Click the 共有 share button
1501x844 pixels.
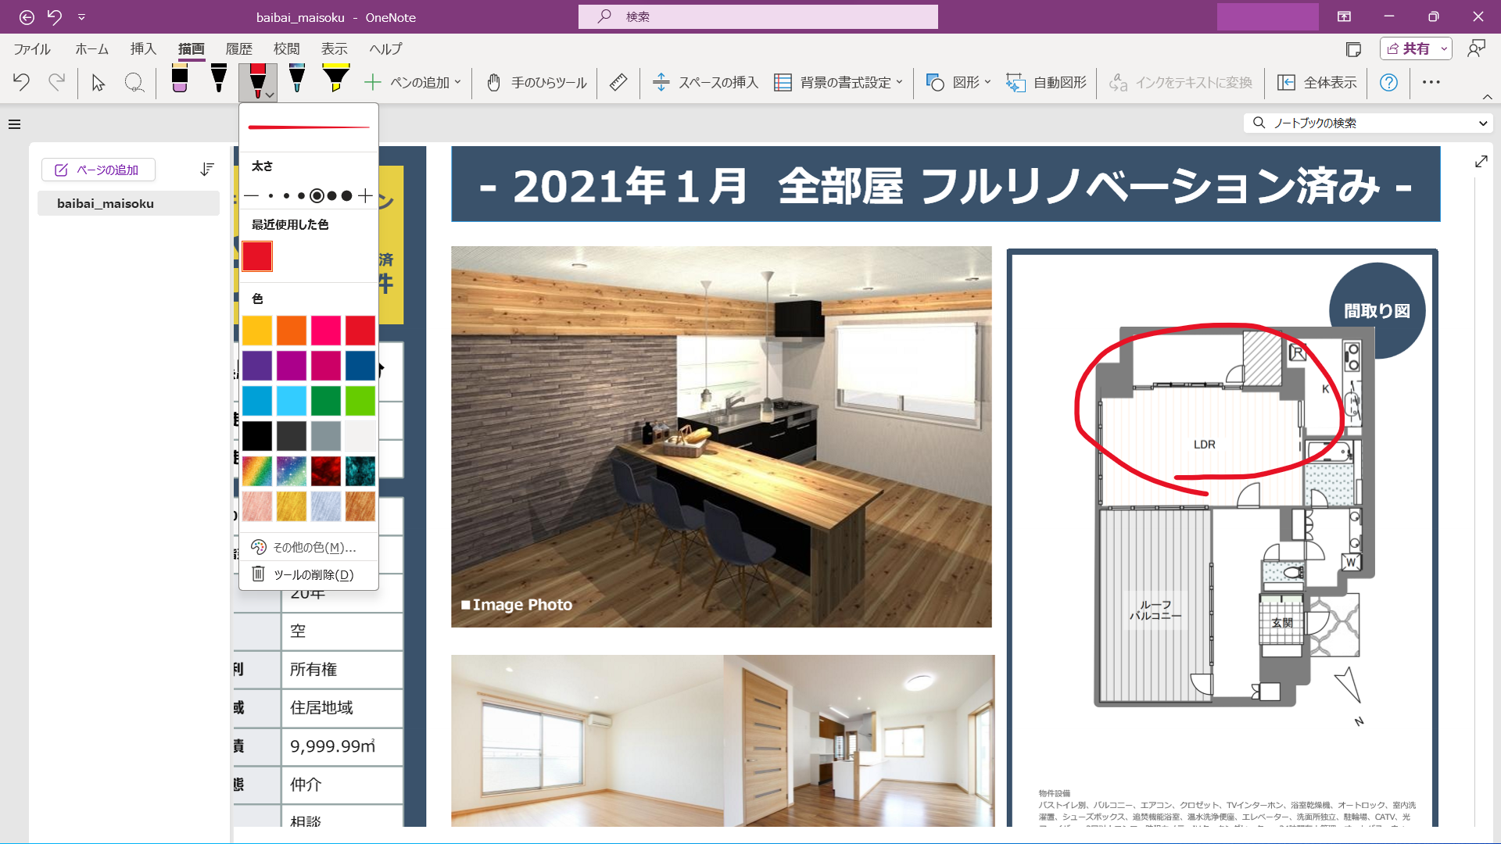coord(1408,48)
